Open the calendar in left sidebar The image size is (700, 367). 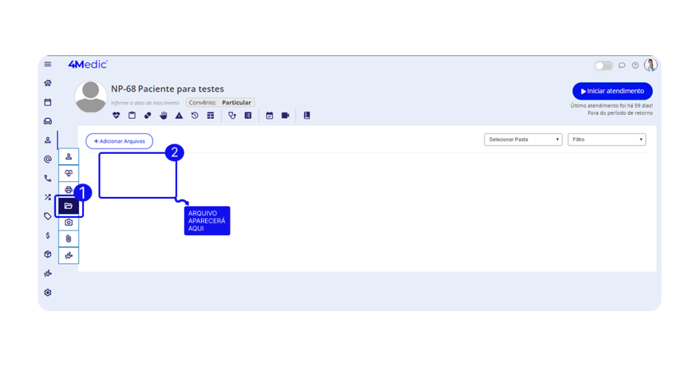[x=48, y=103]
